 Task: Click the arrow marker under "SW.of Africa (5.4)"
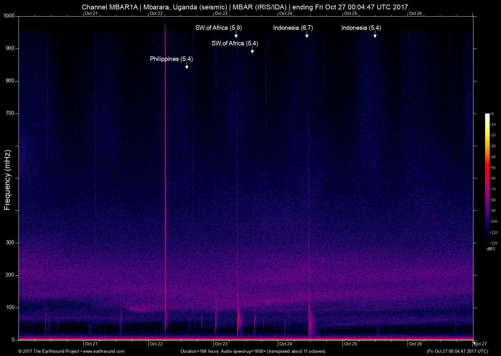[252, 50]
